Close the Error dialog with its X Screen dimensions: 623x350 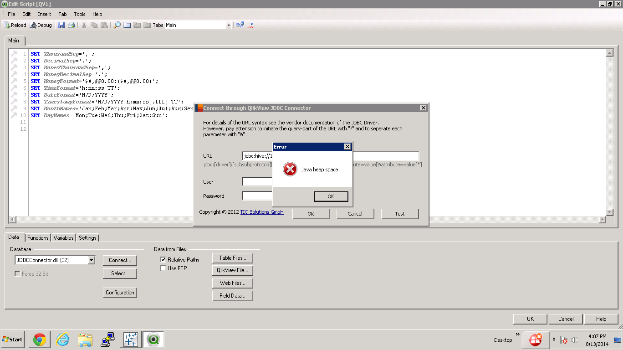tap(347, 147)
